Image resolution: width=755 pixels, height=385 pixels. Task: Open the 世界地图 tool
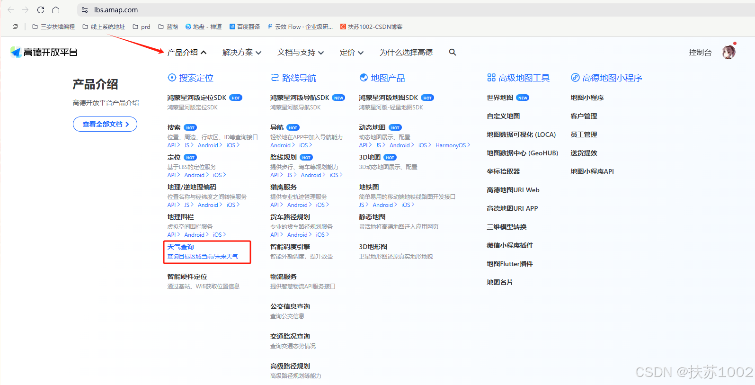pyautogui.click(x=500, y=98)
